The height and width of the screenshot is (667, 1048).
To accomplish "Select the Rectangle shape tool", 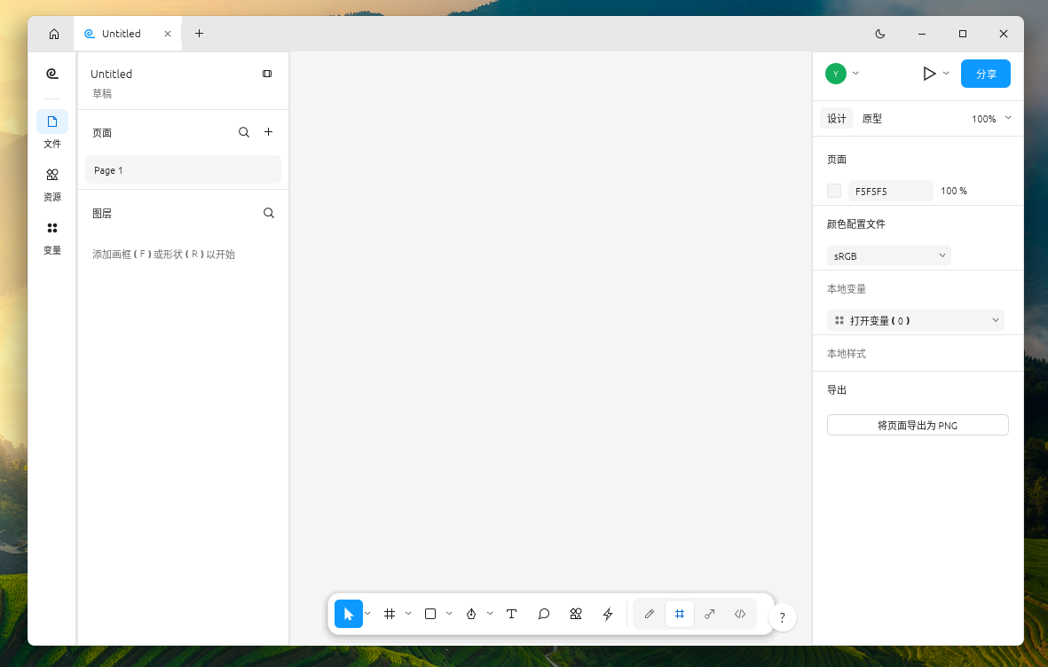I will [x=430, y=614].
